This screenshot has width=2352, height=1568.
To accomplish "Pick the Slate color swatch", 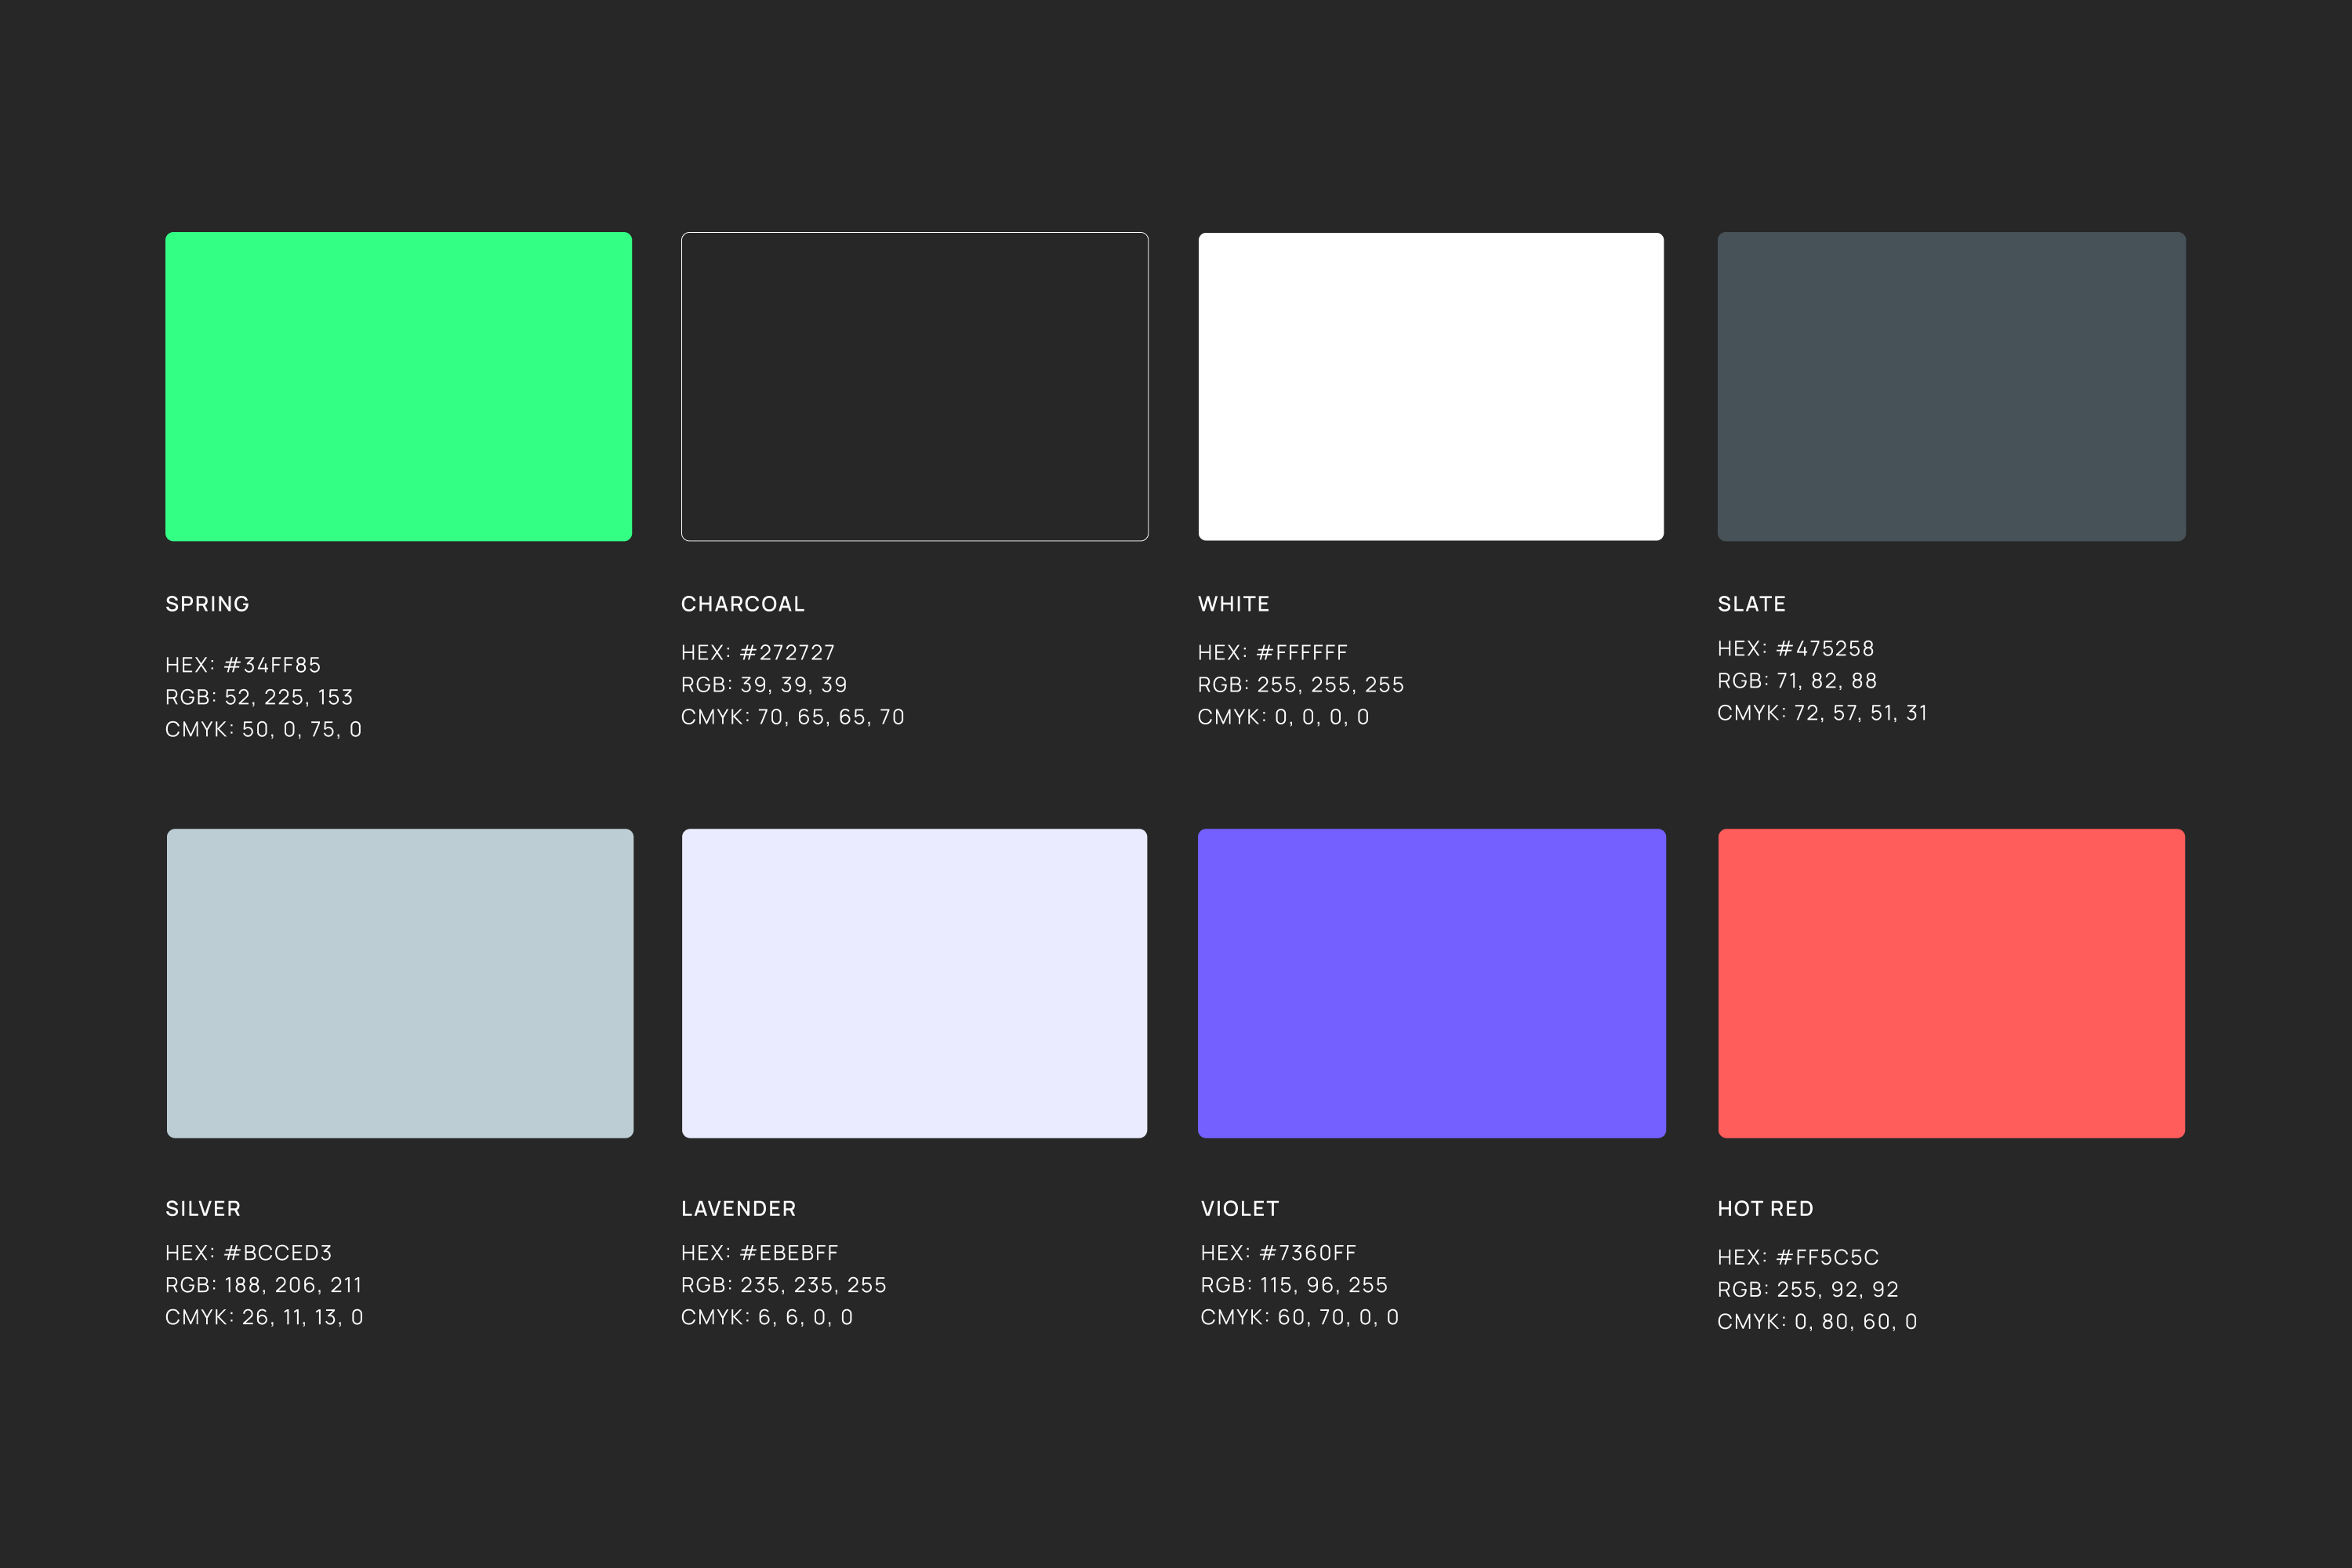I will pos(1951,386).
